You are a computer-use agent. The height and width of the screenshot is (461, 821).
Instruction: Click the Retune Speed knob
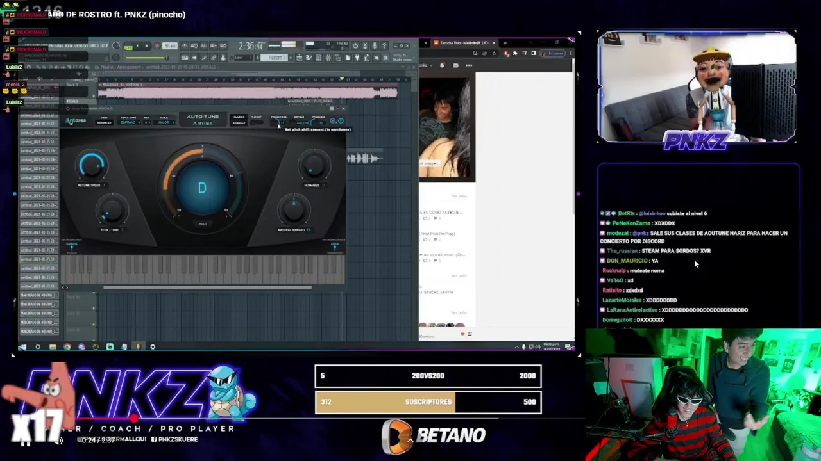(x=92, y=165)
